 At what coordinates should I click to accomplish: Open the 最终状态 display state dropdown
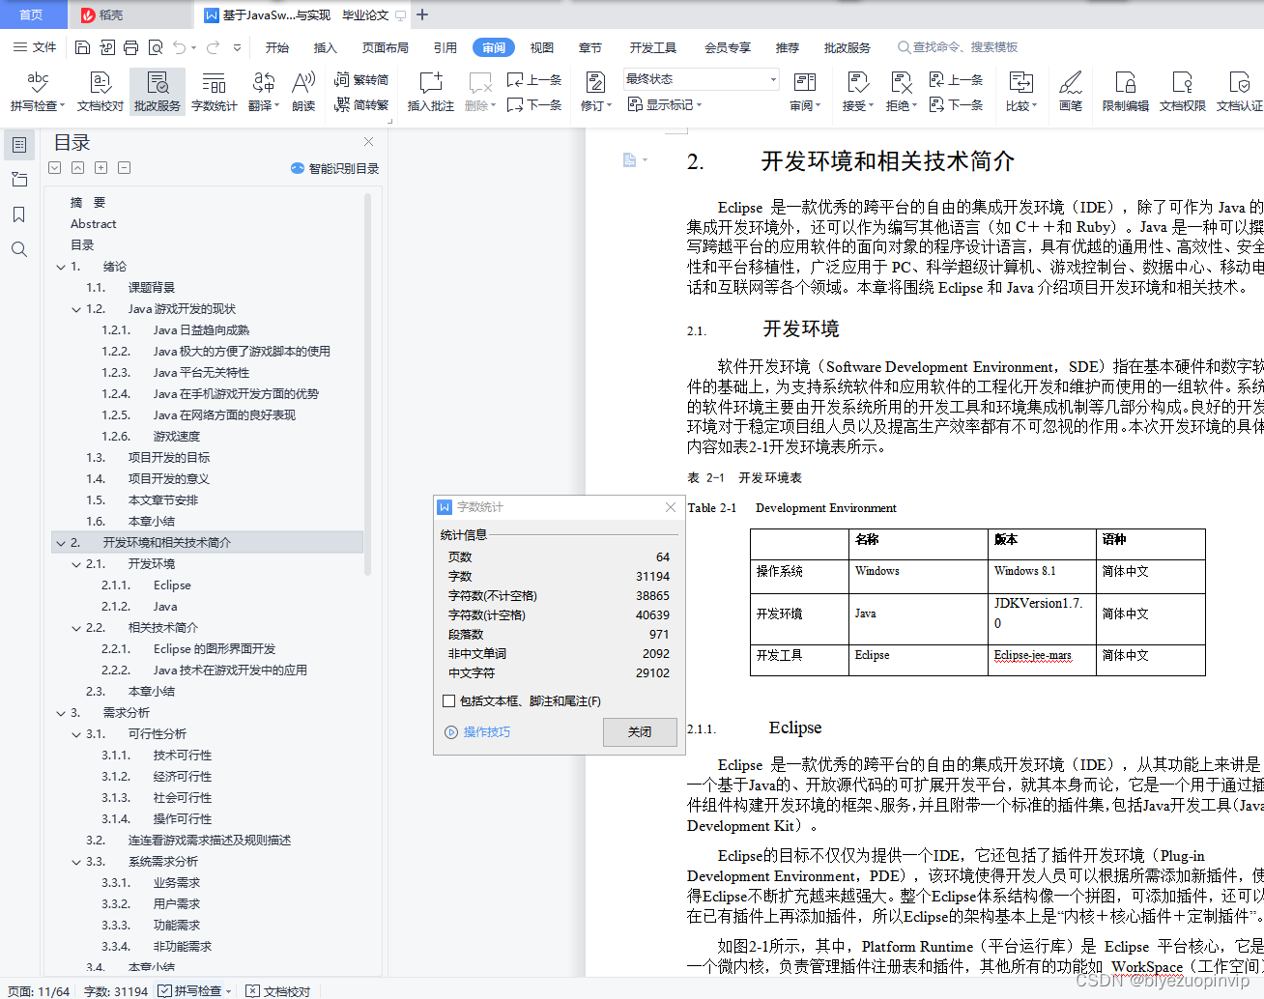click(701, 79)
